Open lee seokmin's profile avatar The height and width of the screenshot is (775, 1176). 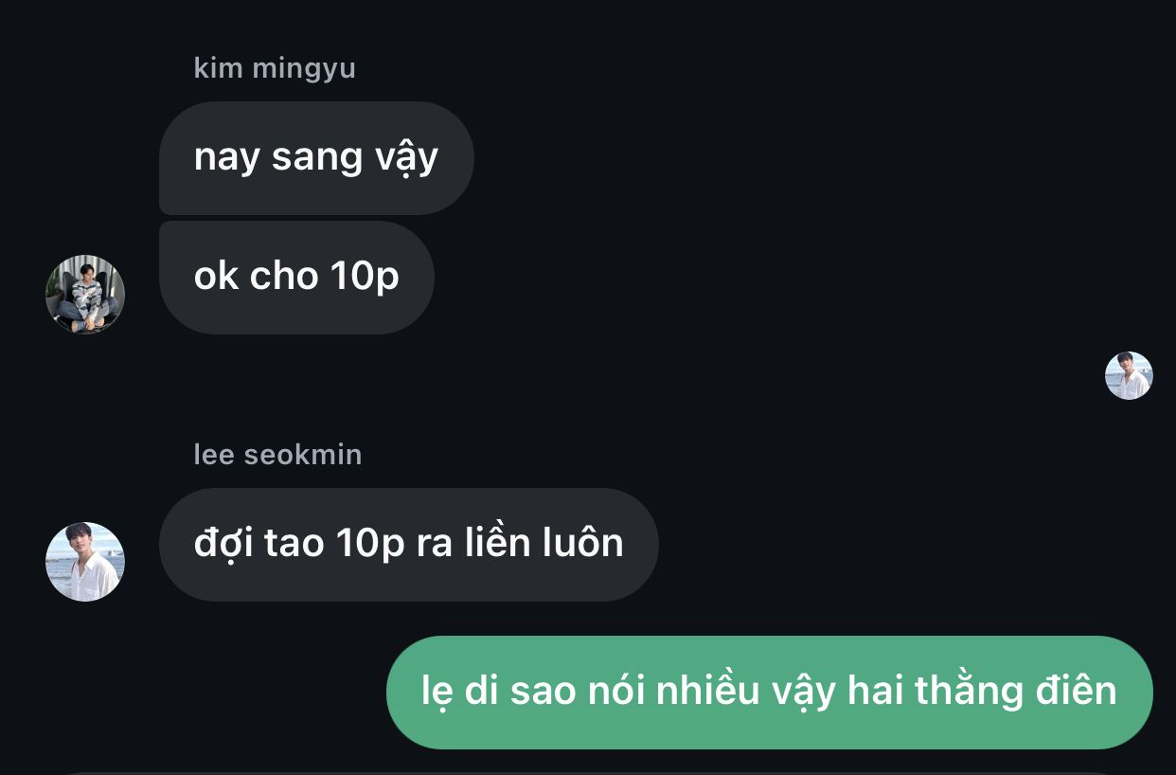(x=85, y=562)
